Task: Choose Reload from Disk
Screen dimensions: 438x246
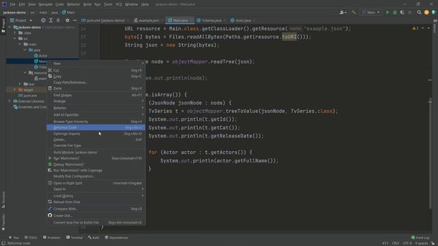Action: [x=96, y=202]
